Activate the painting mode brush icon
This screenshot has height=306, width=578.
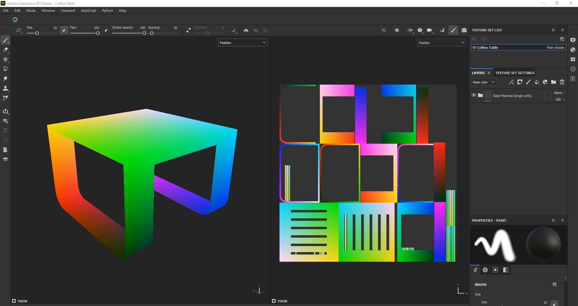pyautogui.click(x=453, y=30)
